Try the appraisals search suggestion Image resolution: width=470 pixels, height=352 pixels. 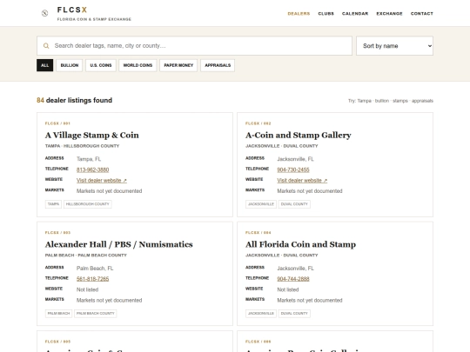422,101
